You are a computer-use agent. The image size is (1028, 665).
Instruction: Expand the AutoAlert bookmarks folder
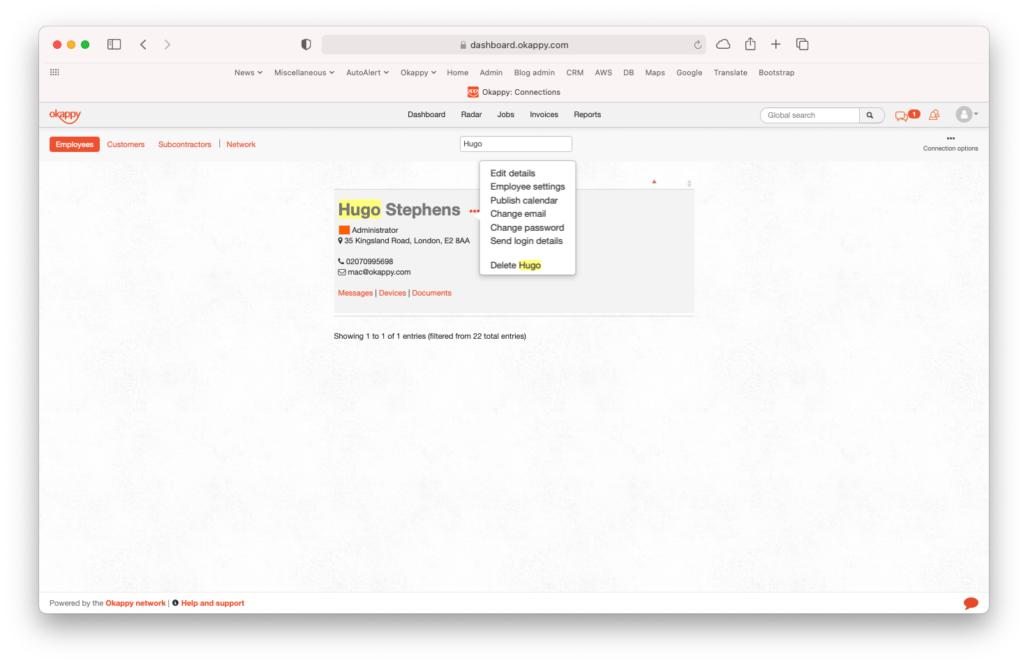(367, 72)
